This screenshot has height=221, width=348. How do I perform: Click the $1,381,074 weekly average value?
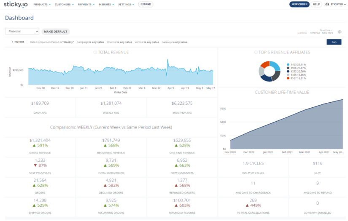[111, 104]
